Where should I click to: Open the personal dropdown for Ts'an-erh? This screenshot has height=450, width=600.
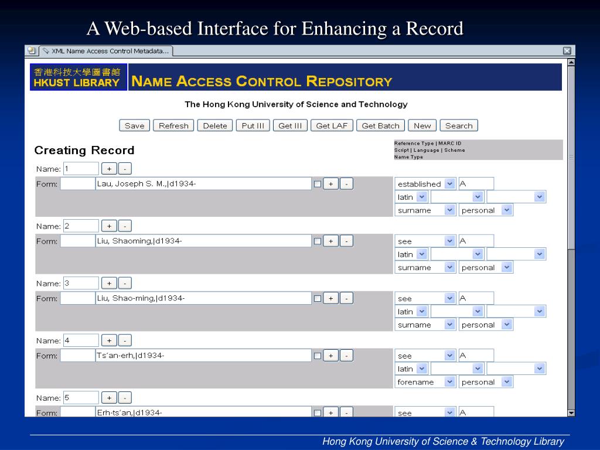486,382
